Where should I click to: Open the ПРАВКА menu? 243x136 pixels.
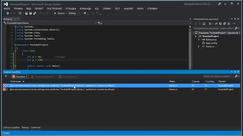click(18, 9)
